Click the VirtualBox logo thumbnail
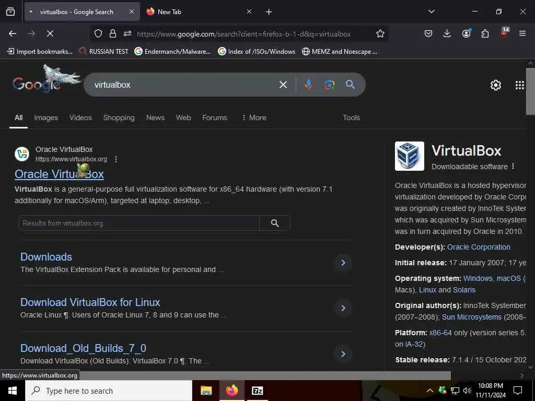The height and width of the screenshot is (401, 535). (x=410, y=156)
